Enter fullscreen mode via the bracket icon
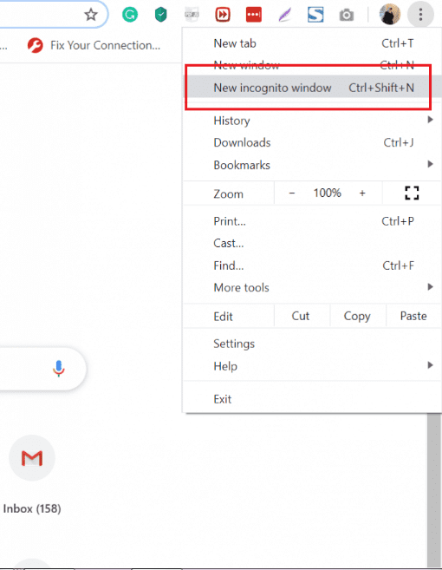The height and width of the screenshot is (570, 442). click(412, 193)
